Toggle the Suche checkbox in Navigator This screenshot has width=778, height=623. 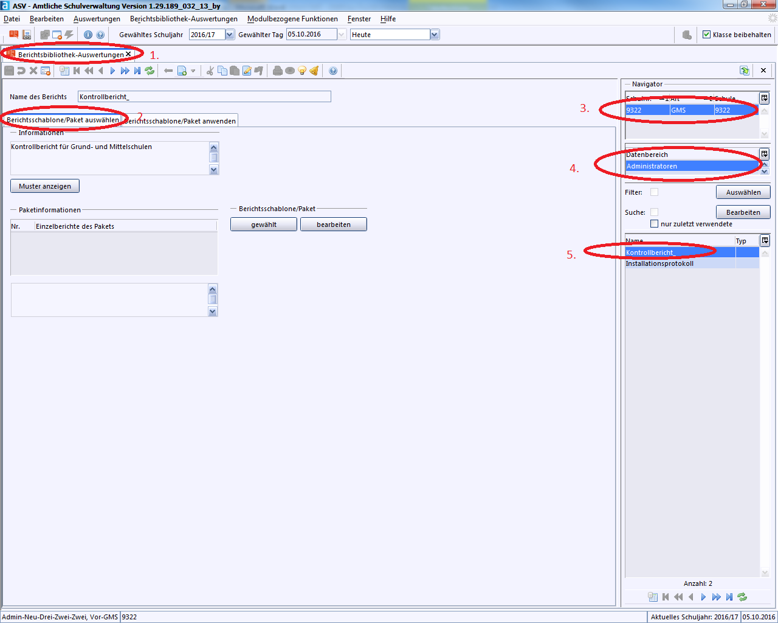[654, 212]
